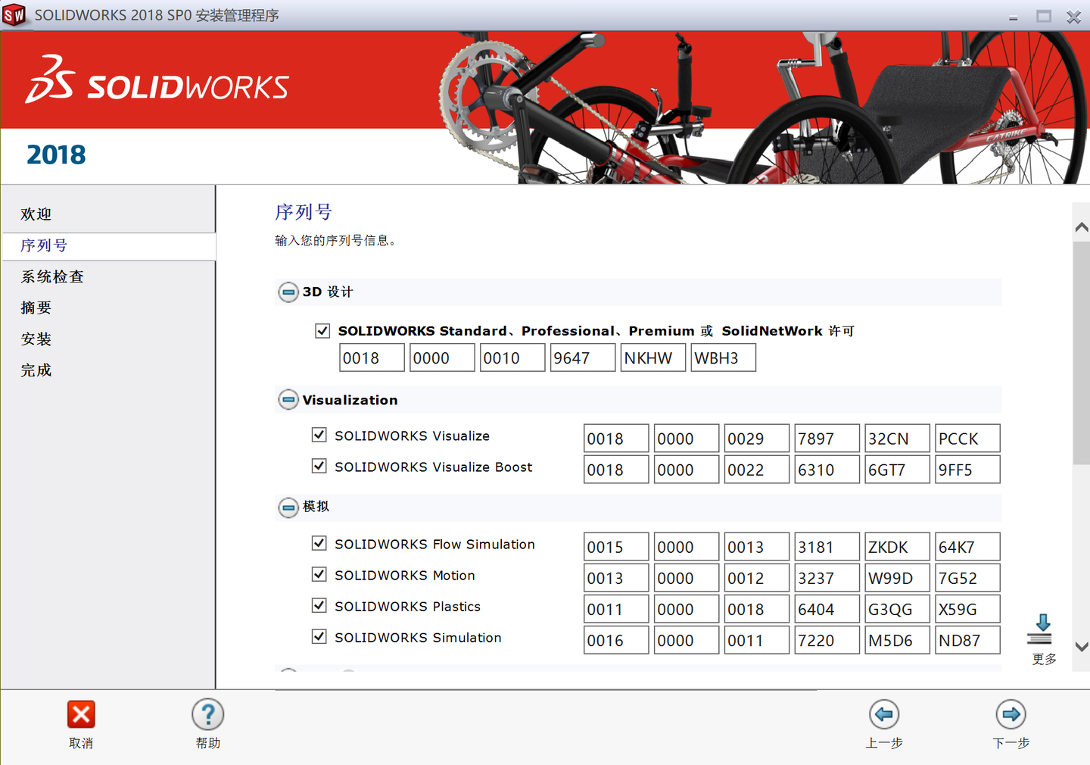This screenshot has height=765, width=1090.
Task: Click the scrollbar down arrow
Action: [x=1082, y=647]
